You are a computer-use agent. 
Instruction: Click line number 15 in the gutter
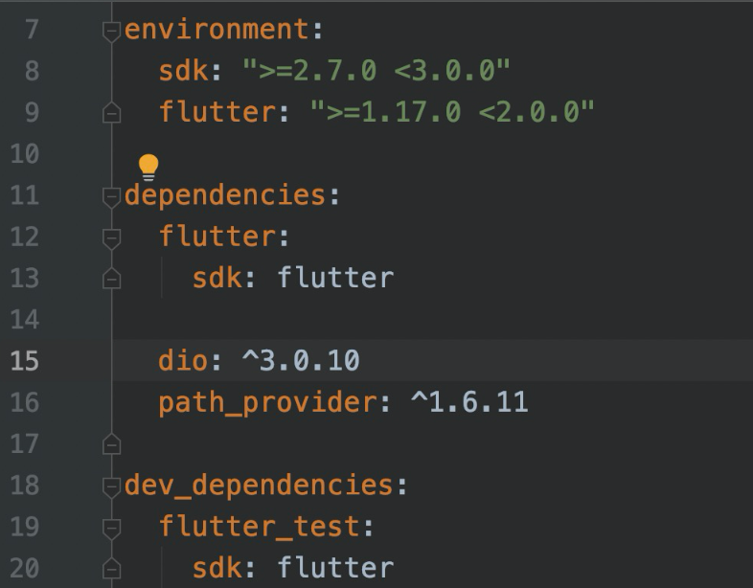coord(25,361)
